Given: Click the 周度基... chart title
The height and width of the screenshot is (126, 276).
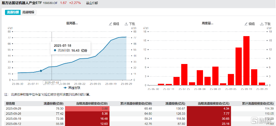Looking at the screenshot, I should tap(208, 23).
